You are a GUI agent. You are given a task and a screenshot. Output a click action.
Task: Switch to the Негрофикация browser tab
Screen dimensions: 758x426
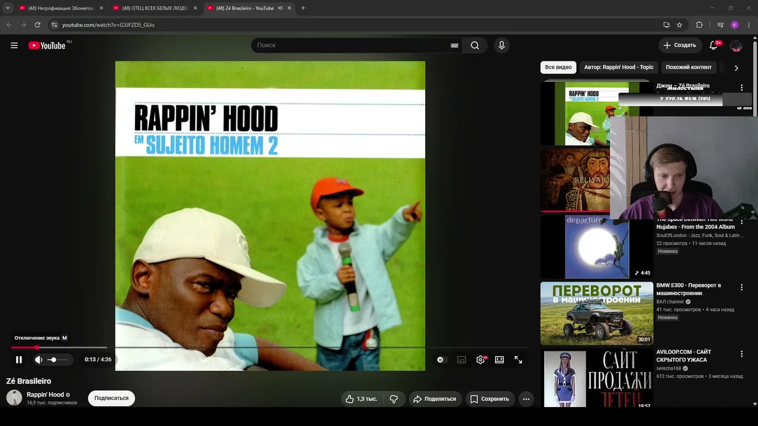click(x=60, y=8)
